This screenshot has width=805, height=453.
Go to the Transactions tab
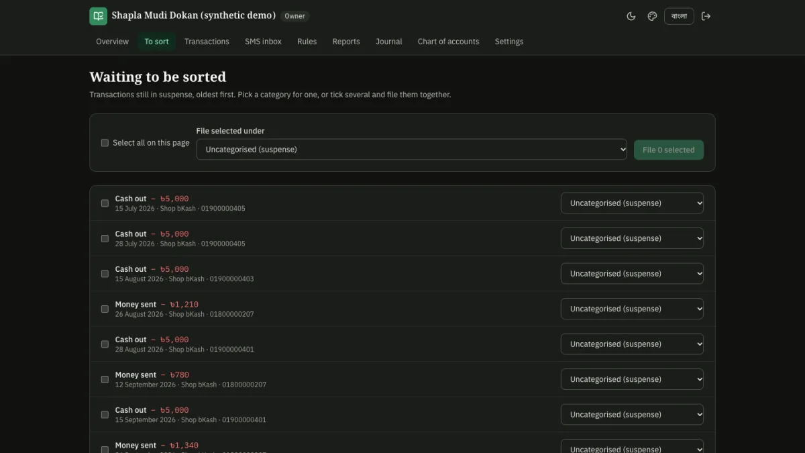pos(207,42)
